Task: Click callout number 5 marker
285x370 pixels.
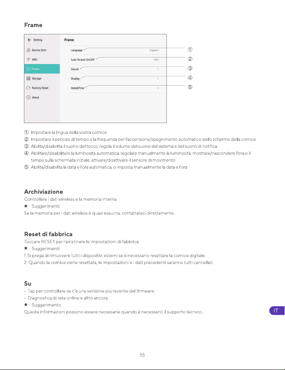Action: click(190, 87)
